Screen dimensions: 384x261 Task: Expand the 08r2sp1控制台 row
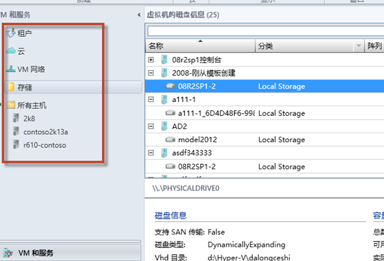151,60
